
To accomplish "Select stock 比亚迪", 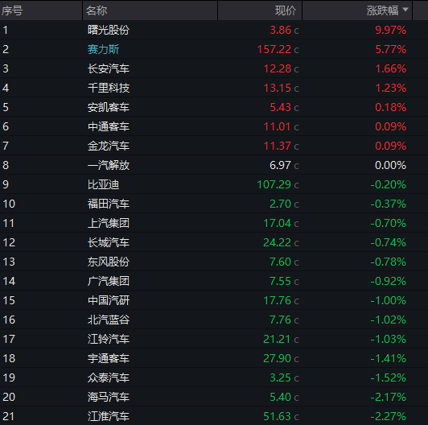I will point(103,184).
